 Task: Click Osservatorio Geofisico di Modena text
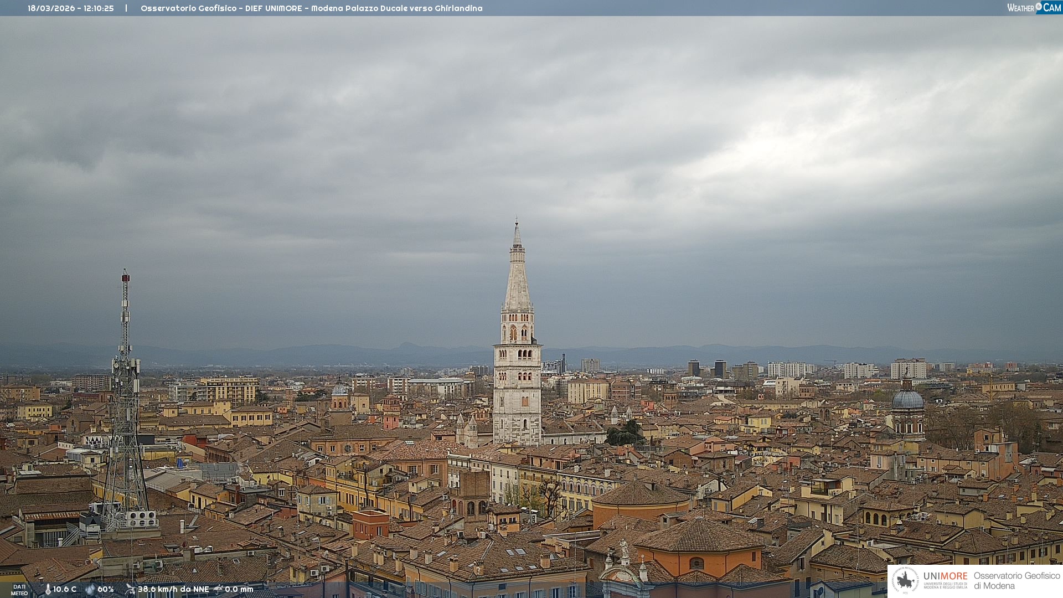coord(1016,581)
